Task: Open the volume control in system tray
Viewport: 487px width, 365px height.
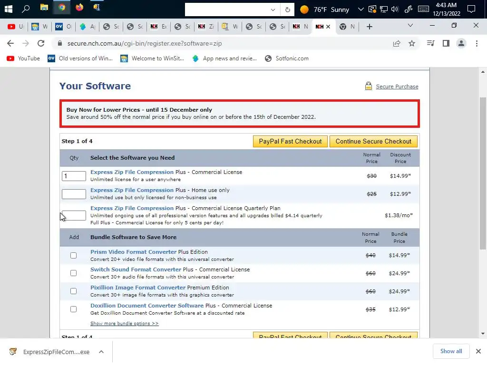Action: point(395,10)
